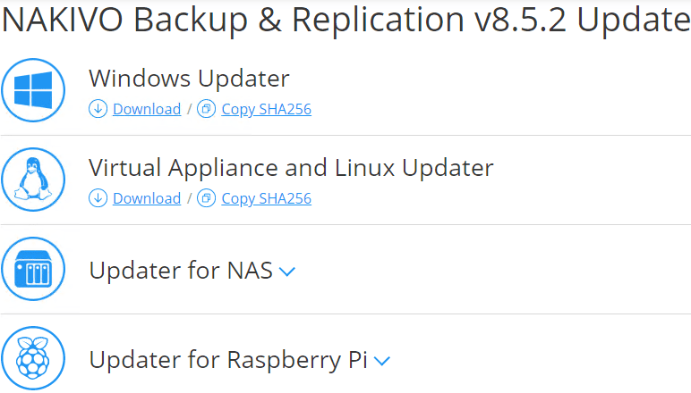This screenshot has height=393, width=691.
Task: Click the Windows logo icon
Action: pyautogui.click(x=33, y=90)
